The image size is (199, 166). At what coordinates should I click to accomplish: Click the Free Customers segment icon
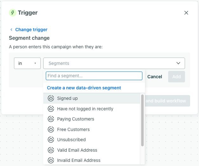[x=51, y=129]
